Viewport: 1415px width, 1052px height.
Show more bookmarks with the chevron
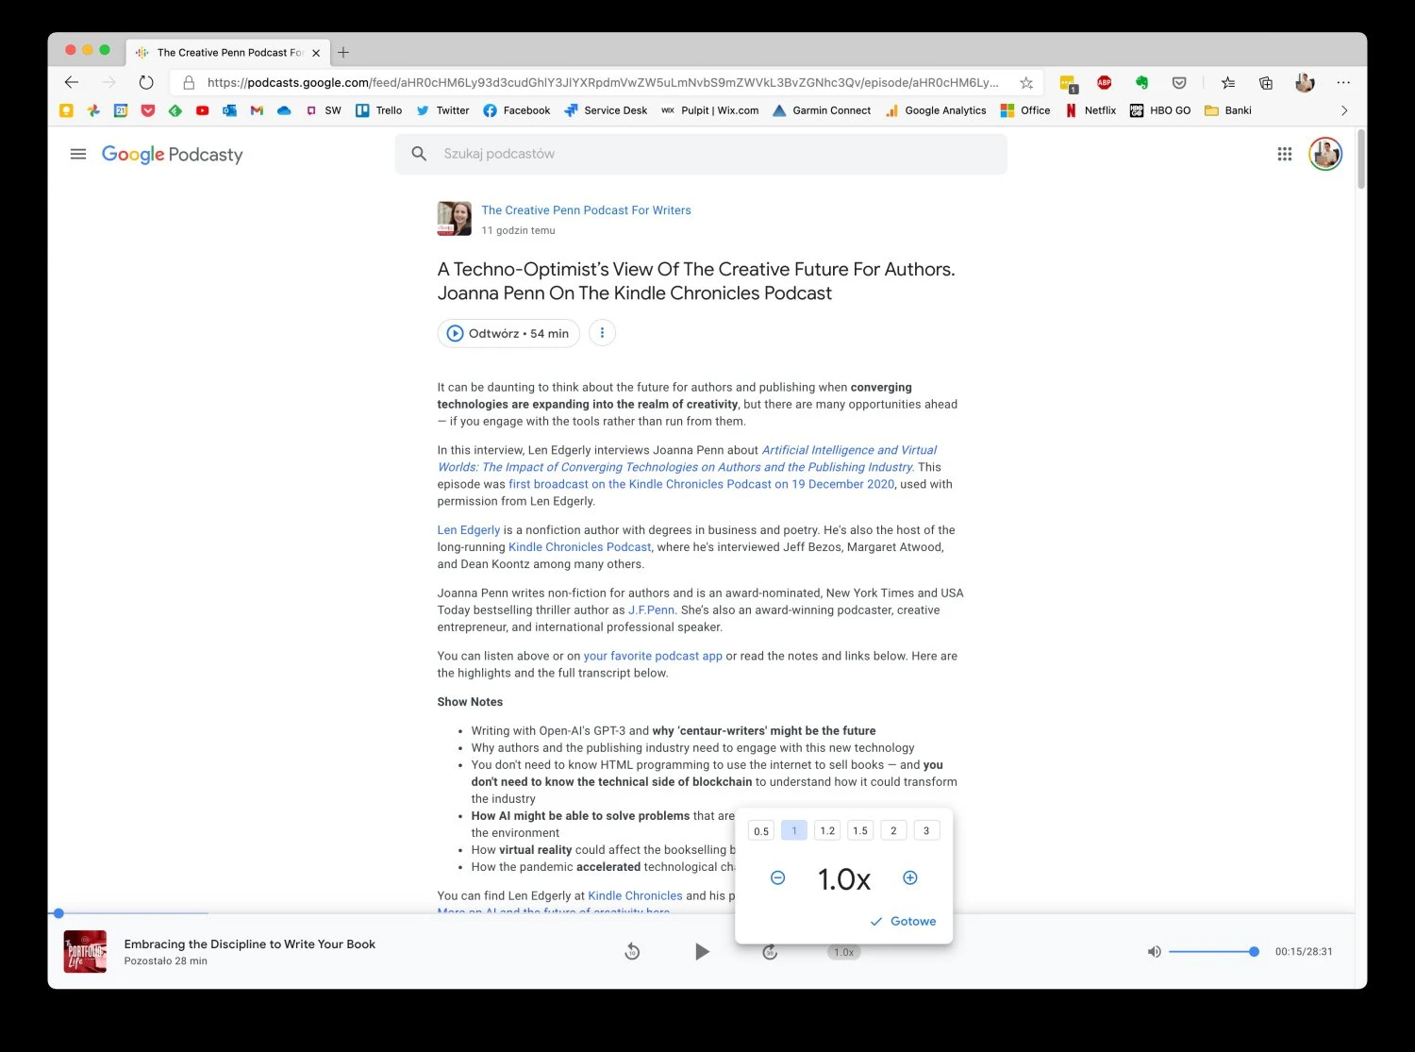[1344, 110]
